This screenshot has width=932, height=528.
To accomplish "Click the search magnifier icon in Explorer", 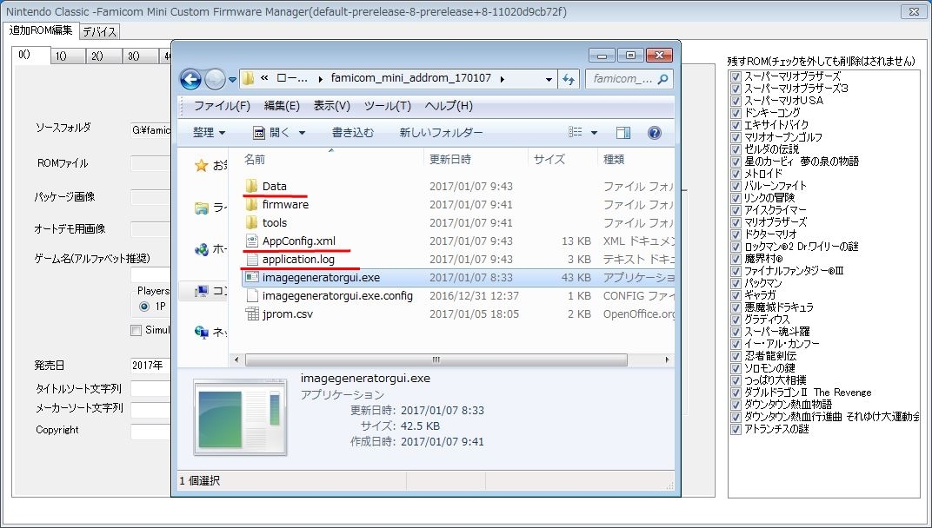I will (x=662, y=78).
